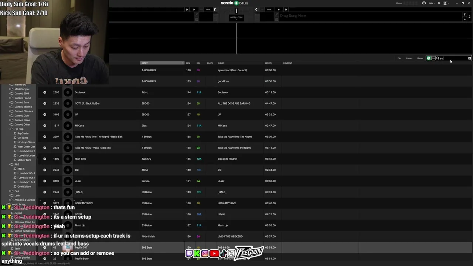Image resolution: width=473 pixels, height=266 pixels.
Task: Select the track GOT1 (ft. Black Noi$e)
Action: point(87,103)
